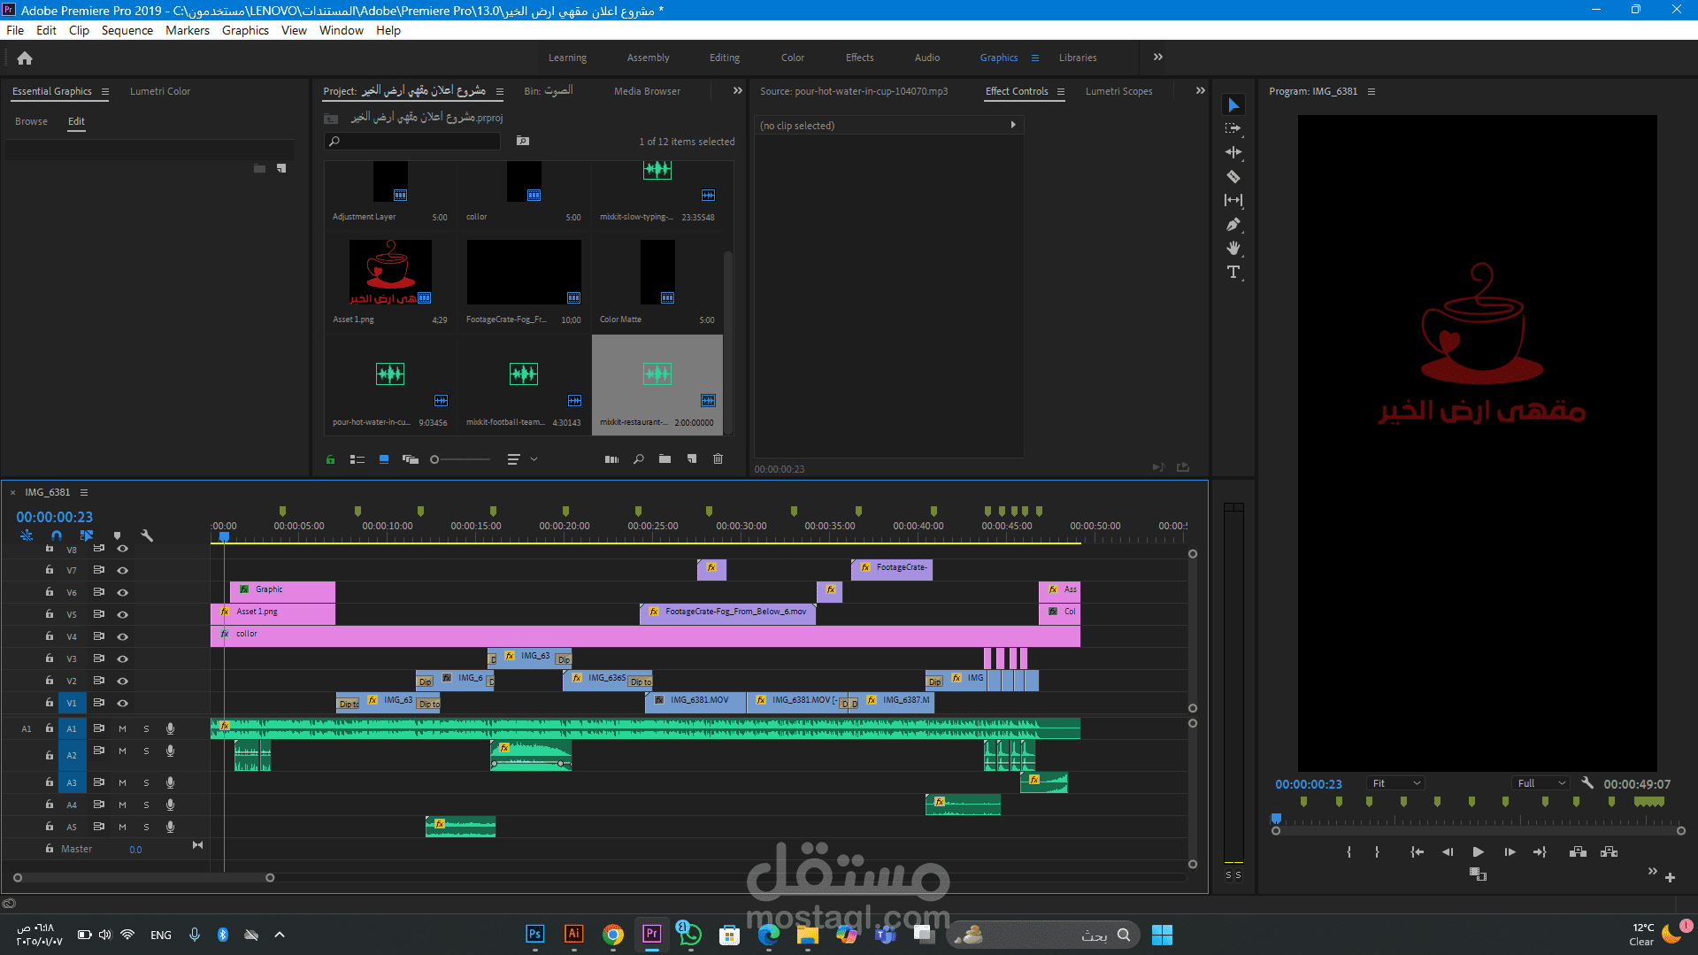Click Lift button in Program monitor
The height and width of the screenshot is (955, 1698).
point(1578,852)
